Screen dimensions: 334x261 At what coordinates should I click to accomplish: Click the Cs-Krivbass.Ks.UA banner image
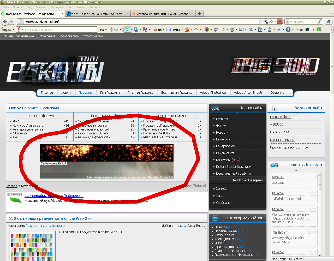107,161
